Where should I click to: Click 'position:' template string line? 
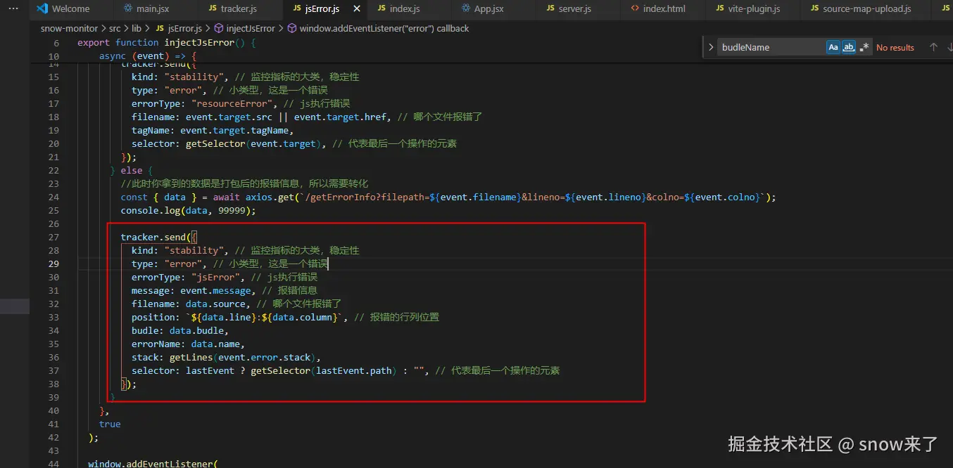[x=285, y=317]
